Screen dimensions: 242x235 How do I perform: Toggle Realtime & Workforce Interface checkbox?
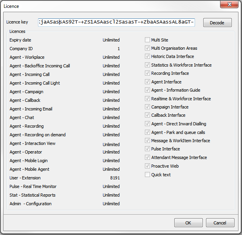point(147,99)
